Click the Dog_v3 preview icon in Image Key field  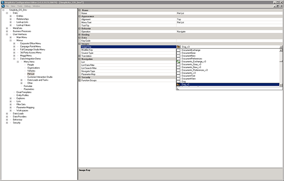pos(179,47)
